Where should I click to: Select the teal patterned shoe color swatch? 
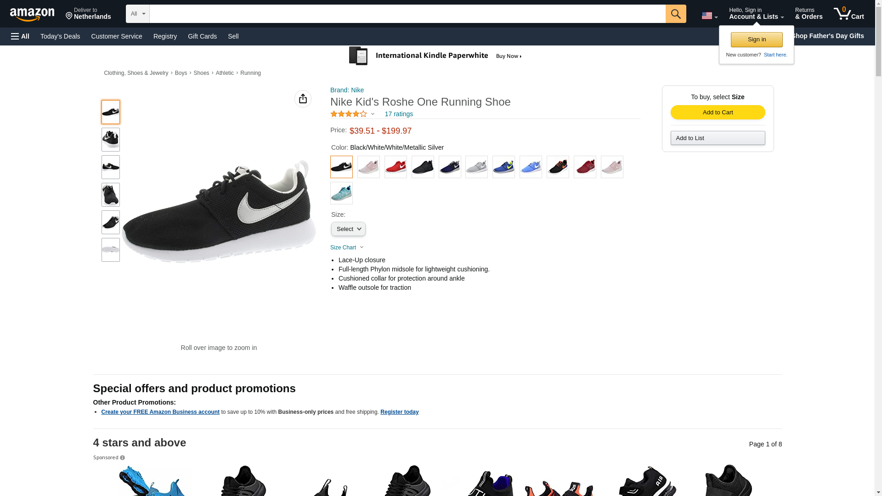[341, 193]
